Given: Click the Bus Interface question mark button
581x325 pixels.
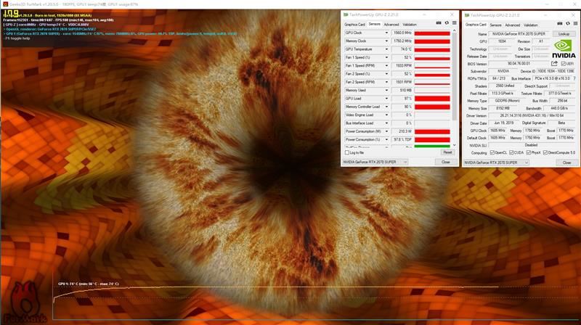Looking at the screenshot, I should point(574,78).
